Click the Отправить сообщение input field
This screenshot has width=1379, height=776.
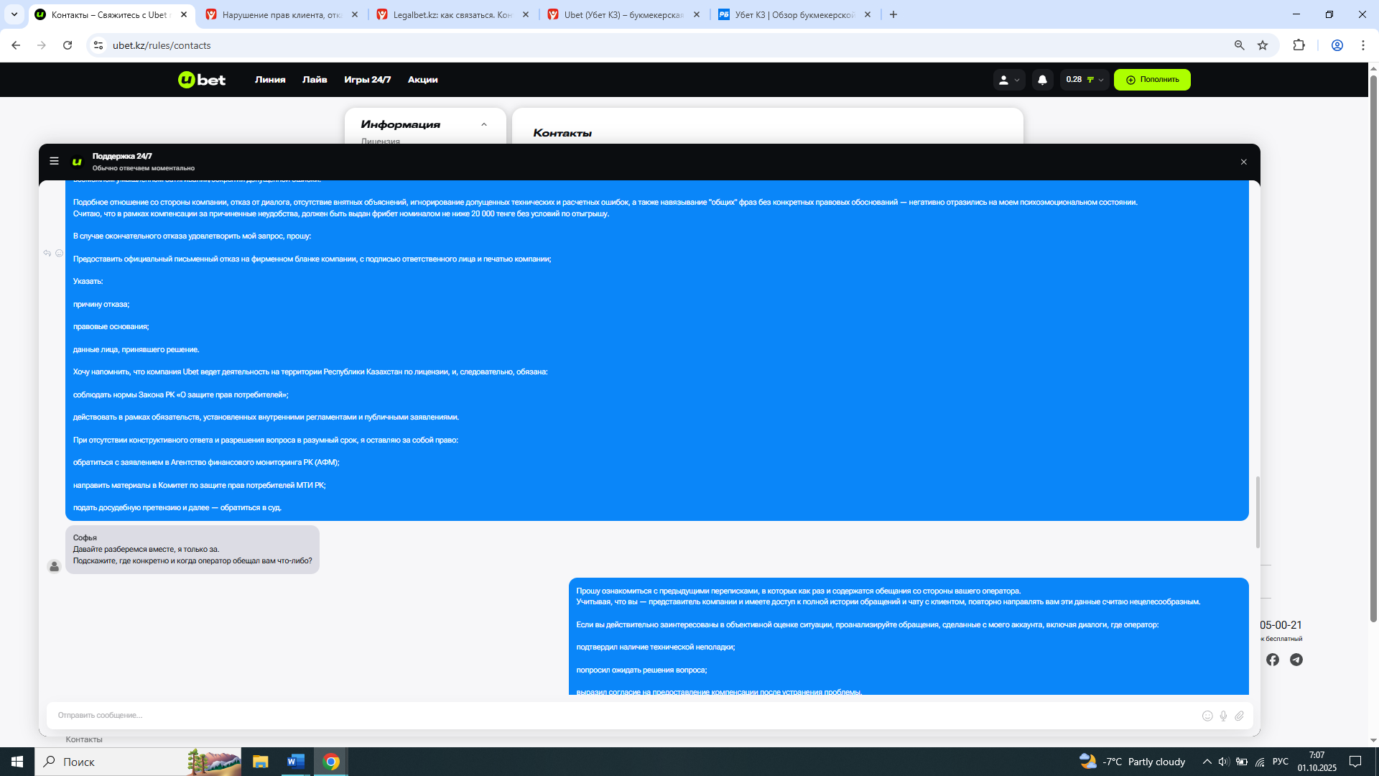(x=618, y=716)
